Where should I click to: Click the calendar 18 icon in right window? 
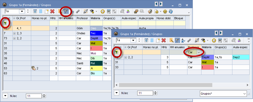tap(220, 40)
